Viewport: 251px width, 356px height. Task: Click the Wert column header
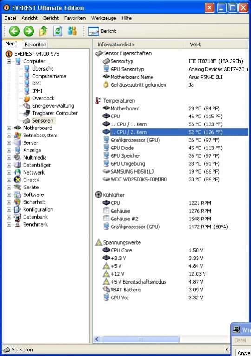(x=217, y=45)
